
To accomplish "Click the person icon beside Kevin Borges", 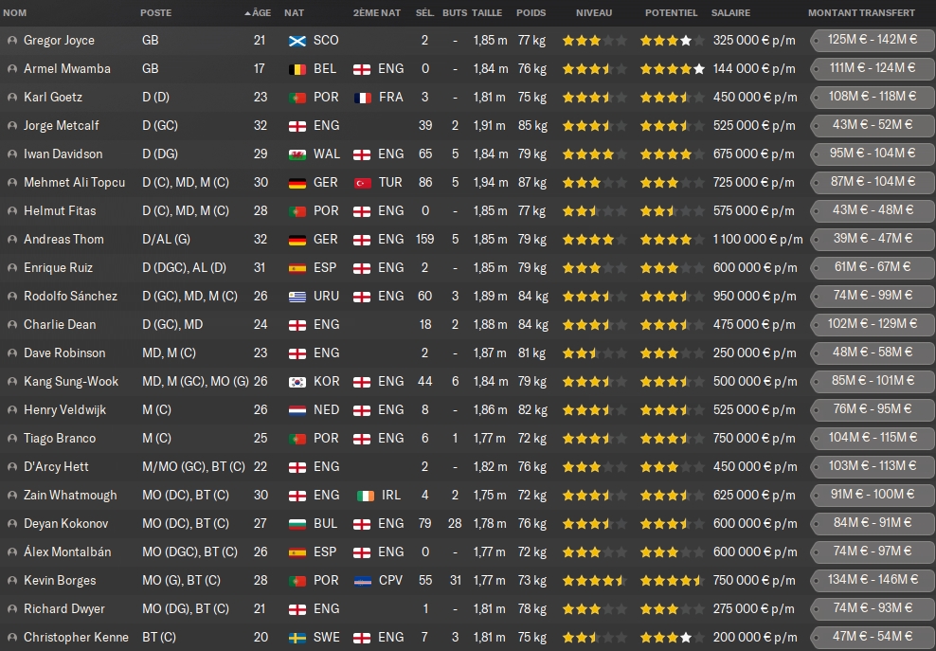I will click(x=12, y=581).
